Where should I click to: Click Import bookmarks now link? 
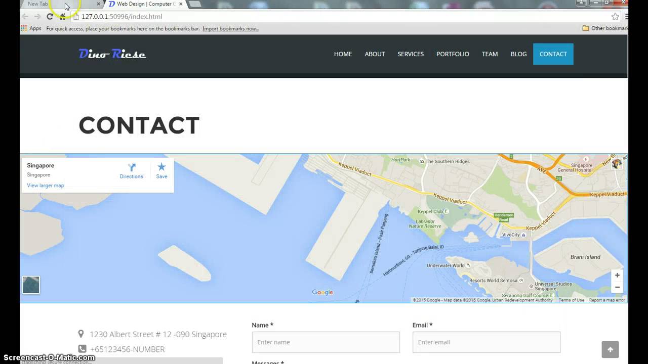coord(231,29)
